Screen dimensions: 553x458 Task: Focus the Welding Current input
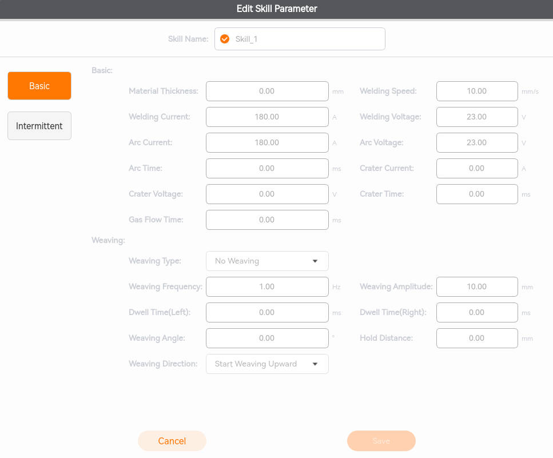[267, 117]
